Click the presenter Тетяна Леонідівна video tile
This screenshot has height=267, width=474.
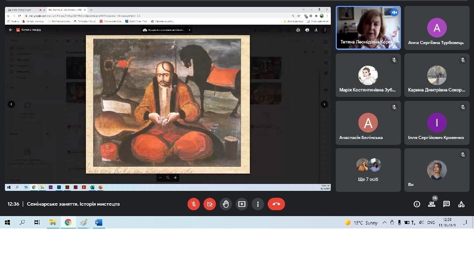368,28
